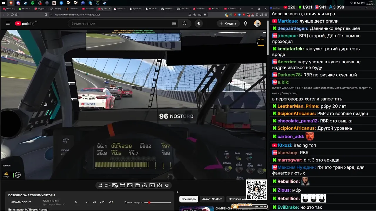This screenshot has height=211, width=376.
Task: Go back with the browser back arrow
Action: [4, 15]
